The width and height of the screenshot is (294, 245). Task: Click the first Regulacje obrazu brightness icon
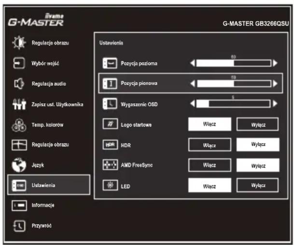coord(19,43)
